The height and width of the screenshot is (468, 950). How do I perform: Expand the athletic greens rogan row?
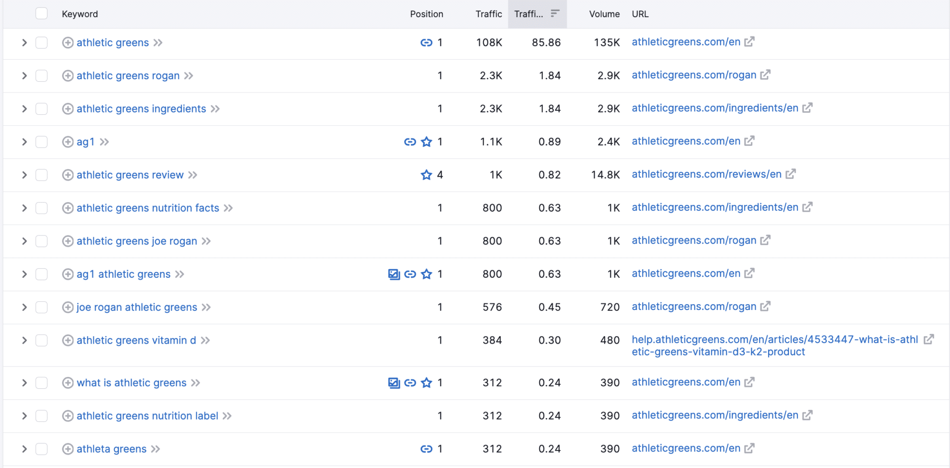pyautogui.click(x=24, y=75)
